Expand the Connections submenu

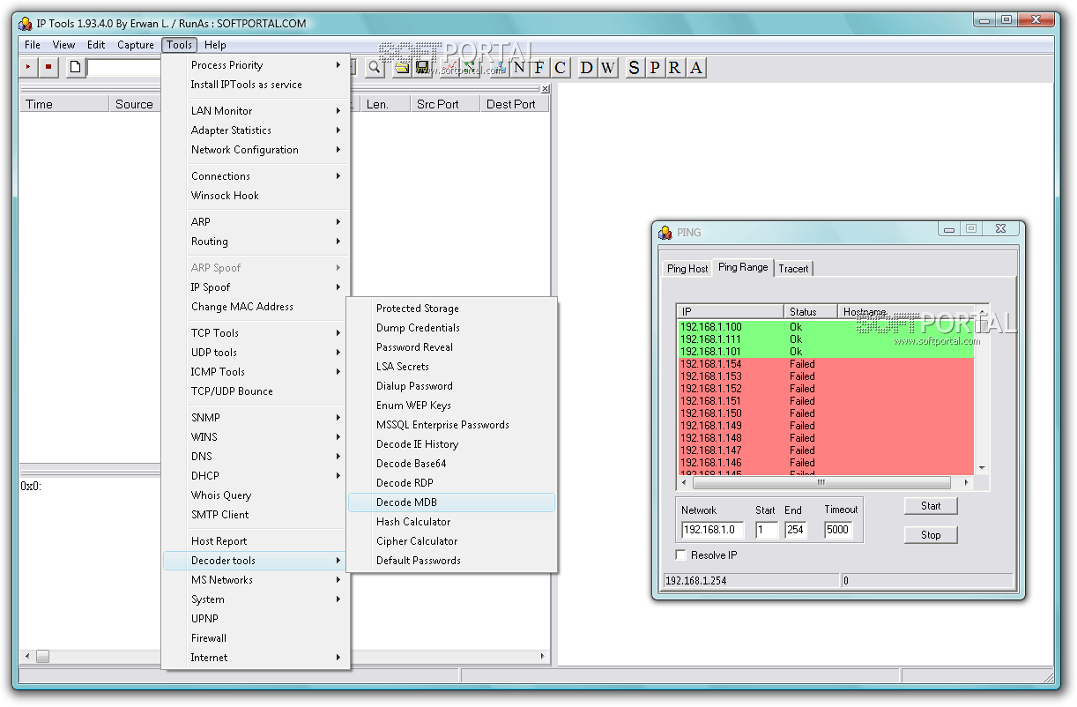(x=256, y=176)
